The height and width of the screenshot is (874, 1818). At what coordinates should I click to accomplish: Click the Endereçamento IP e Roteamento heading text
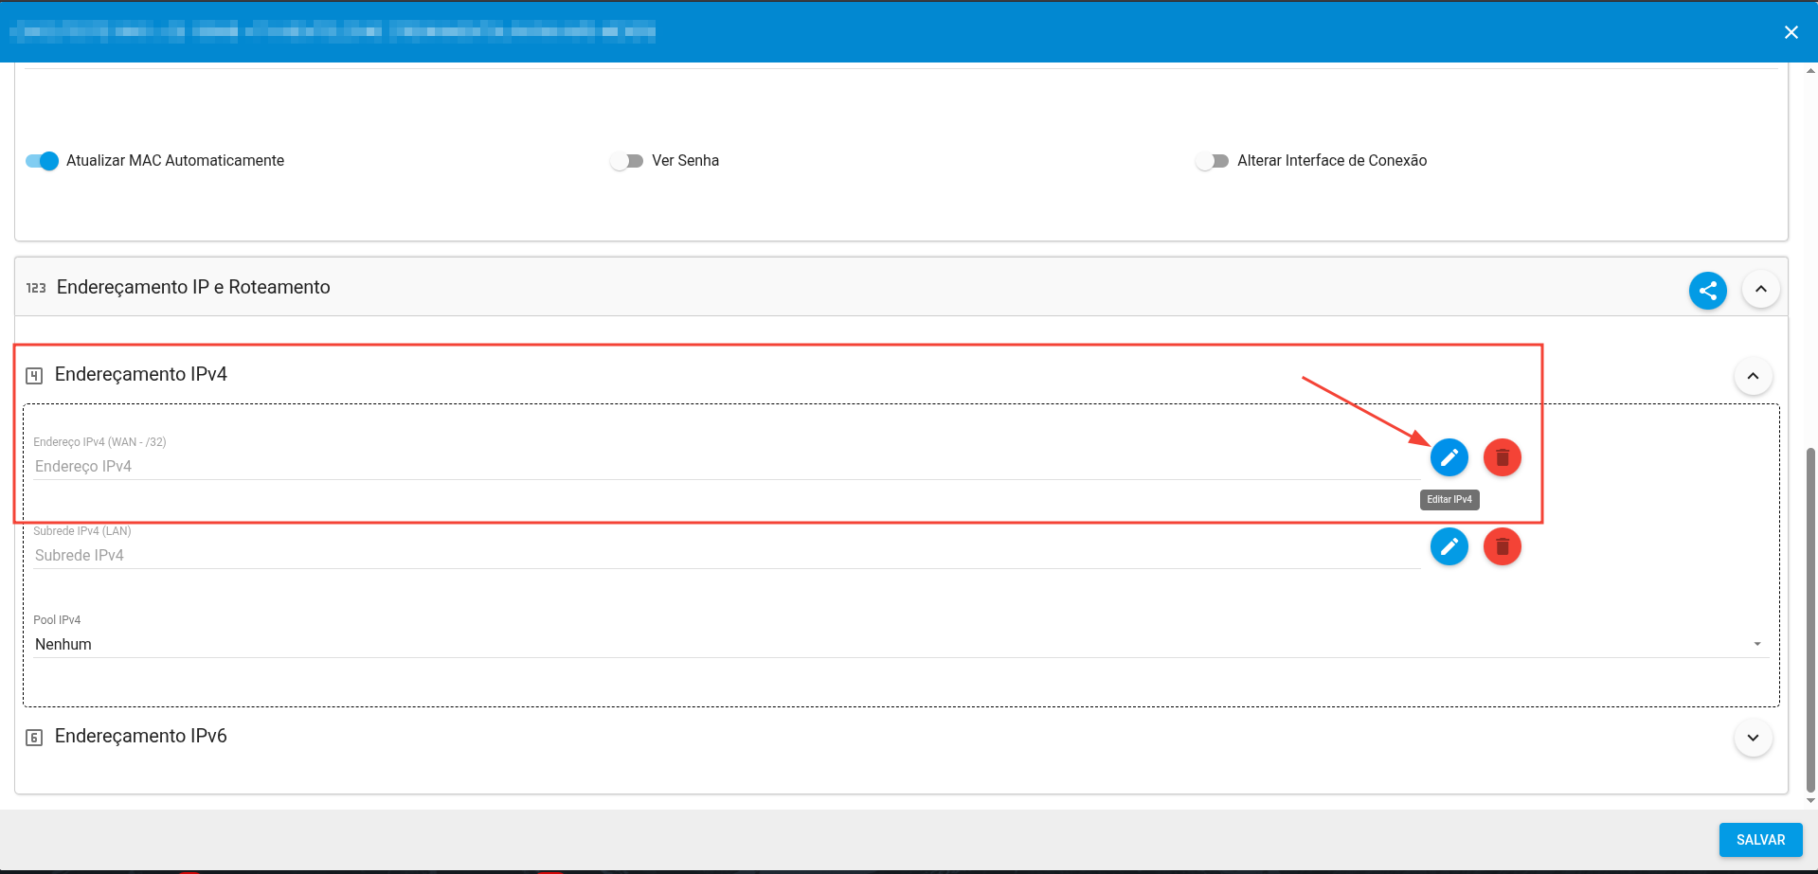tap(193, 287)
